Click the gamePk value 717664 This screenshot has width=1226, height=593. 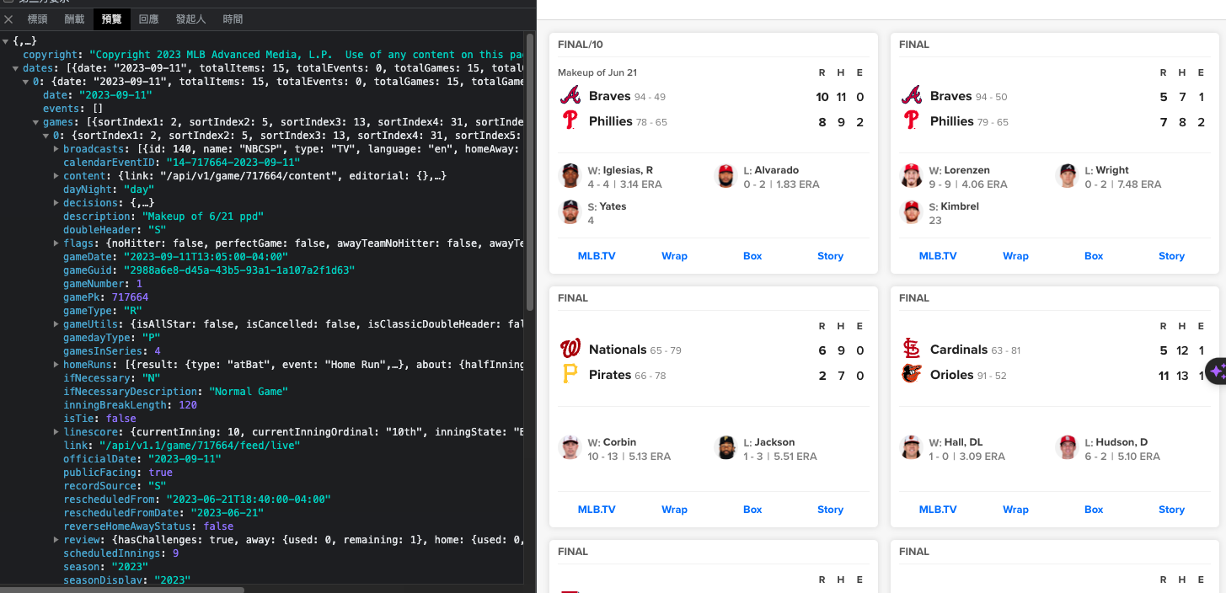click(130, 297)
